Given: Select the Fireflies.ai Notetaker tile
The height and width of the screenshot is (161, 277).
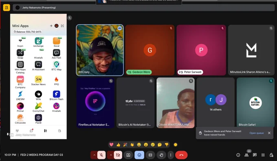Looking at the screenshot, I should [x=95, y=103].
